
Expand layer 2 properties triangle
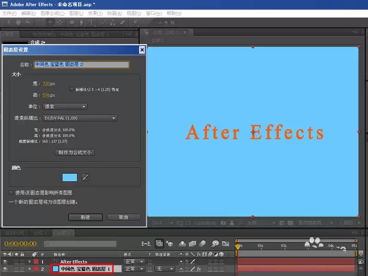tap(29, 269)
